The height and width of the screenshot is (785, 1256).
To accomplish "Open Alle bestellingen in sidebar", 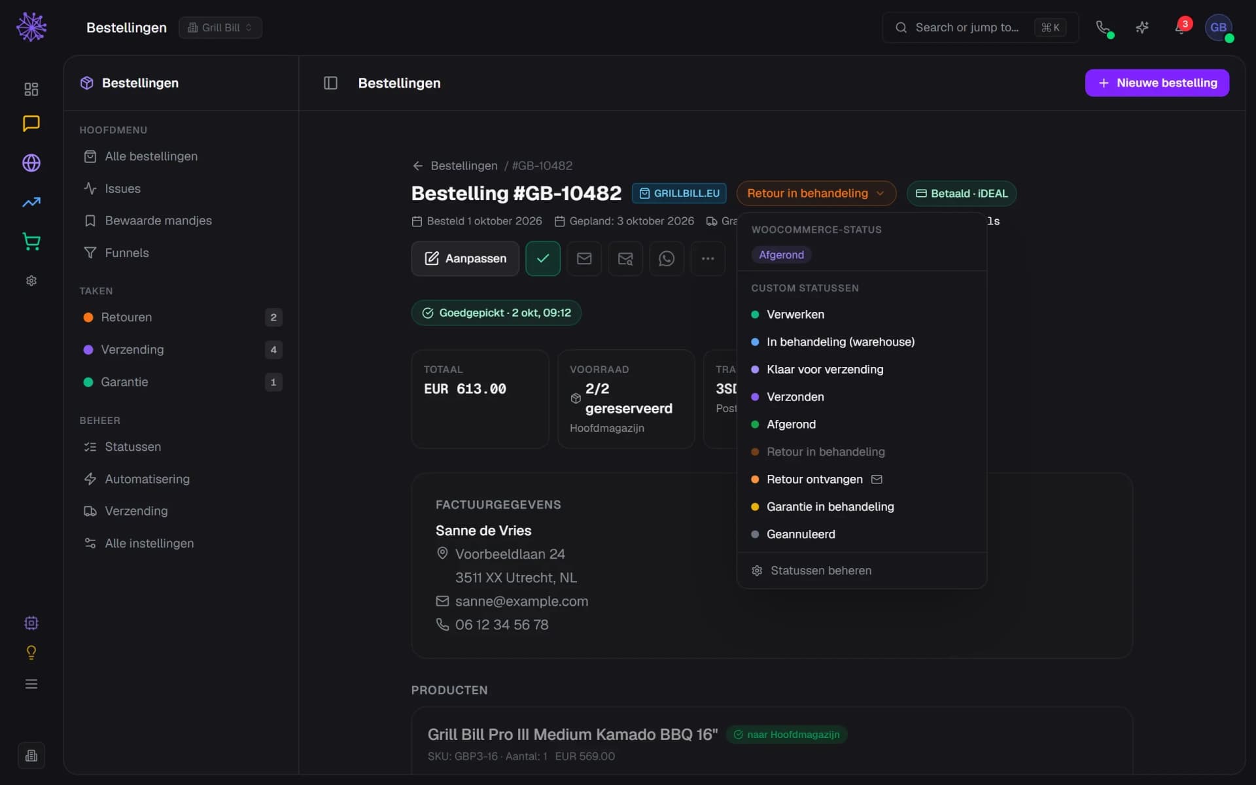I will (x=181, y=156).
